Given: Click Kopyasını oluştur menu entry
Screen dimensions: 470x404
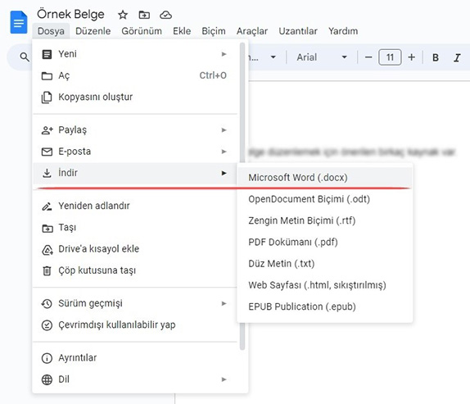Looking at the screenshot, I should pyautogui.click(x=135, y=98).
